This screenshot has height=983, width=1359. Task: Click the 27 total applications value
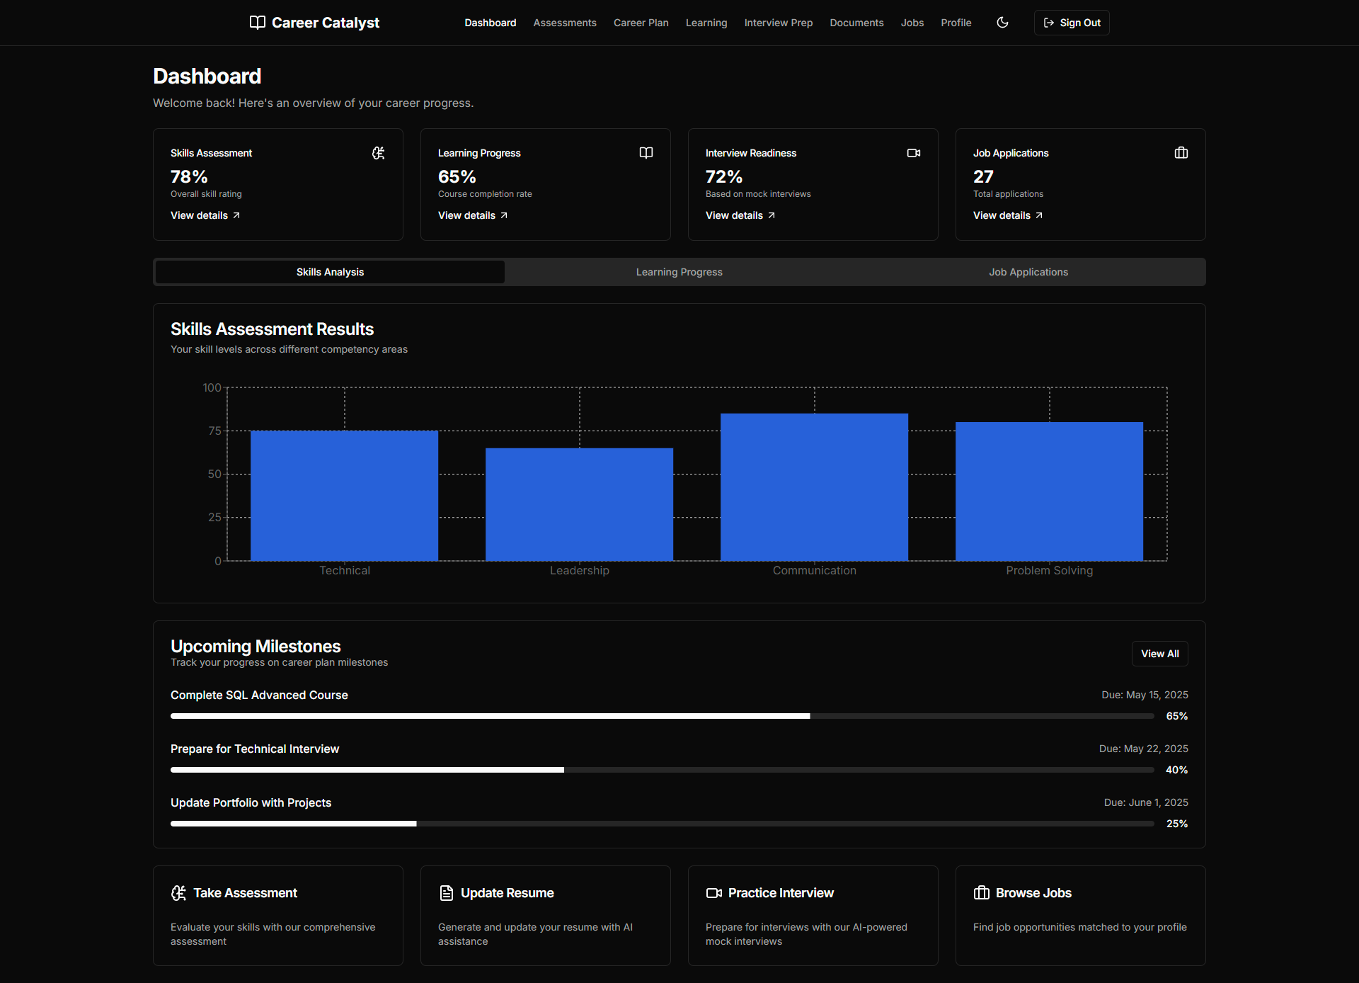983,176
